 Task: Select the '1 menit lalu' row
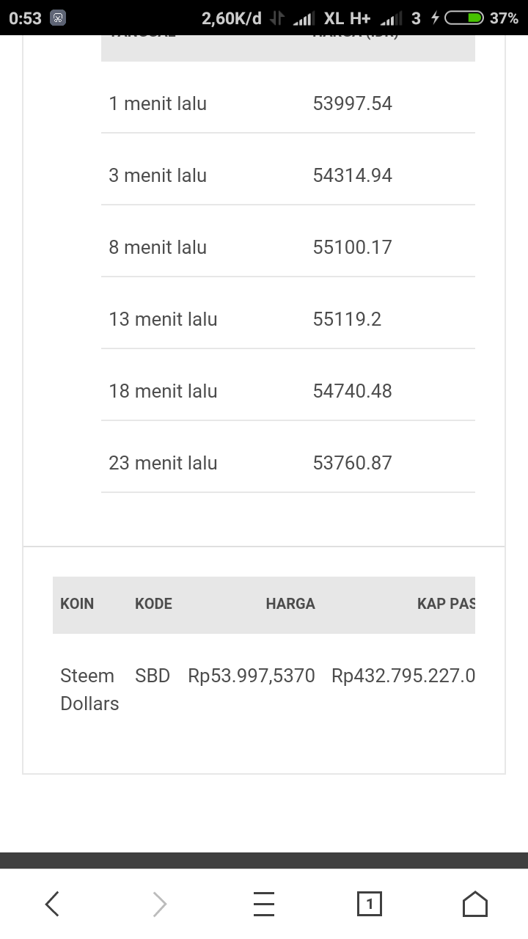click(x=158, y=103)
